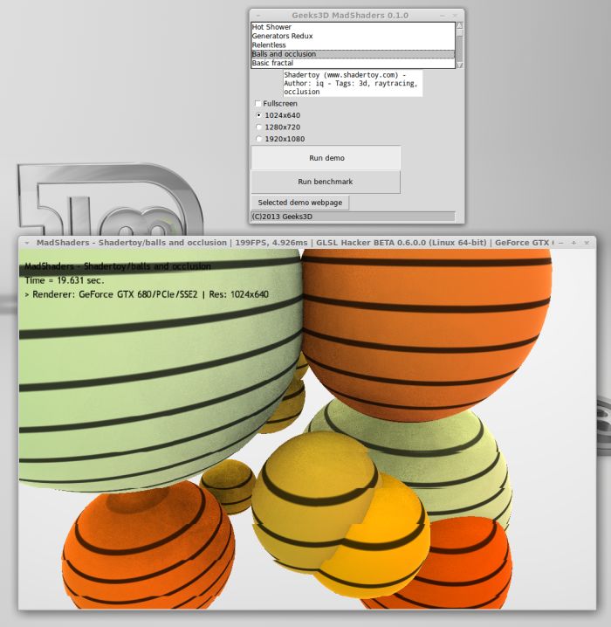Select 'Generators Redux' demo entry
Viewport: 611px width, 627px height.
pyautogui.click(x=353, y=36)
